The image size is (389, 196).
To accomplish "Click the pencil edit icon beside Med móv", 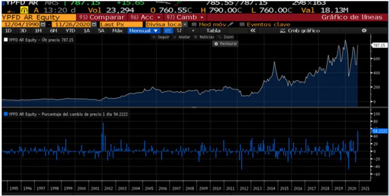I will [x=231, y=24].
